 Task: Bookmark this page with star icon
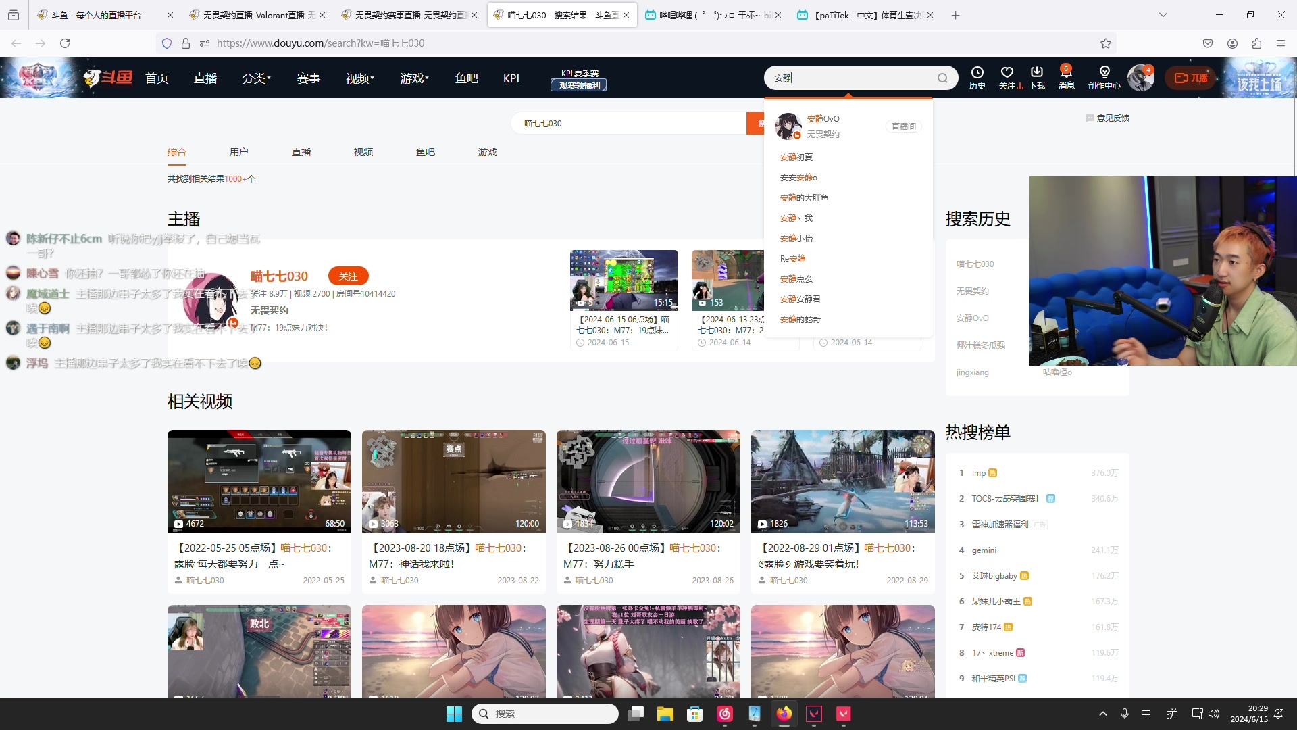(x=1106, y=43)
